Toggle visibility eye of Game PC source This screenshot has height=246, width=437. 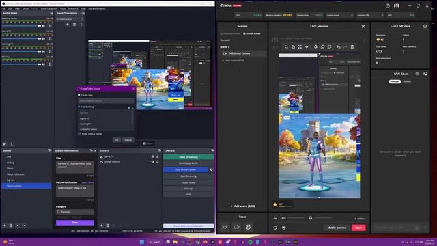coord(152,156)
